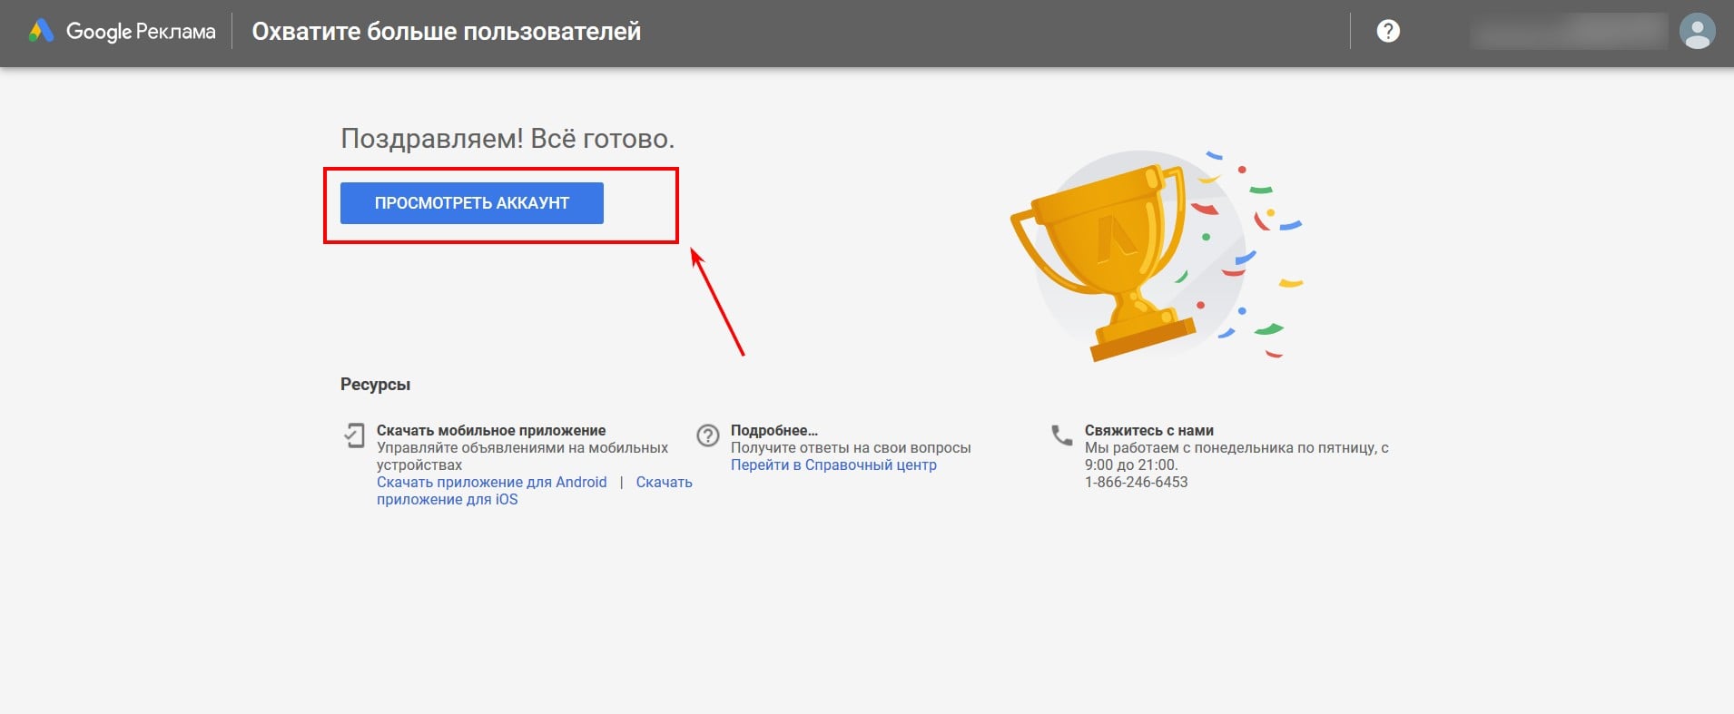The width and height of the screenshot is (1734, 714).
Task: Click the phone number 1-866-246-6453
Action: pyautogui.click(x=1136, y=482)
